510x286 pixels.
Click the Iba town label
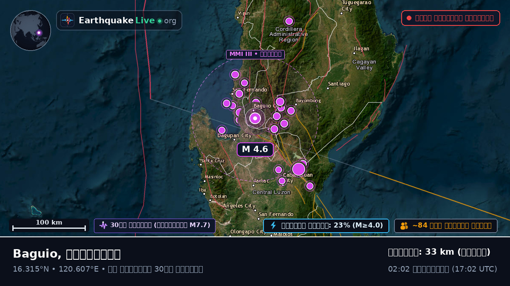pos(203,190)
